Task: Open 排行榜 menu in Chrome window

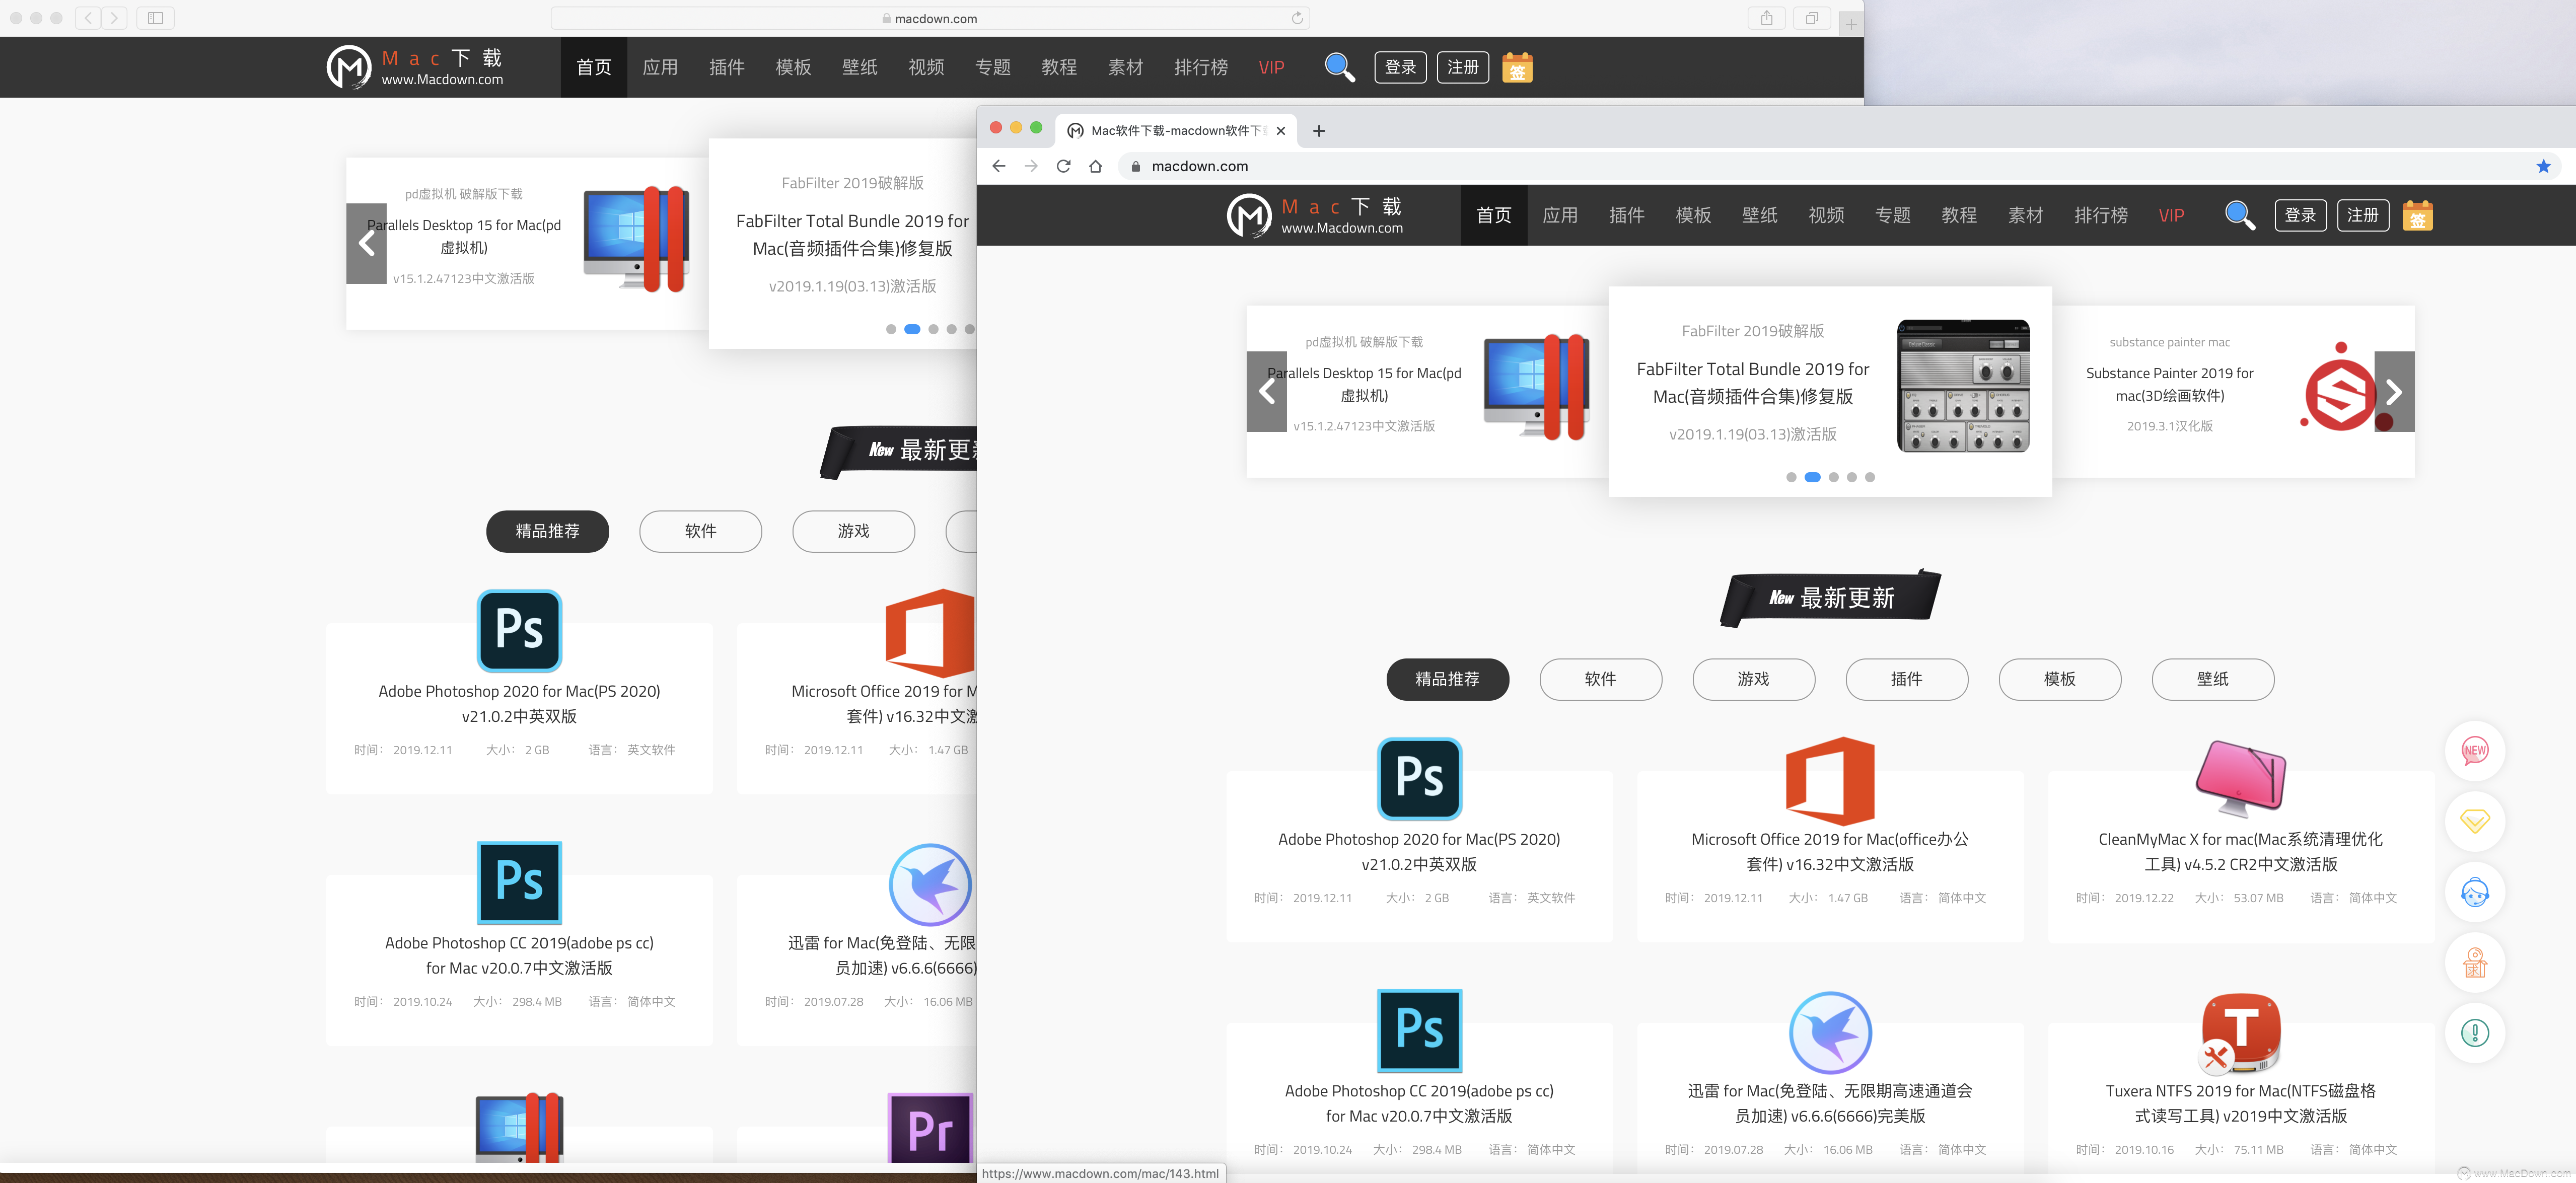Action: pos(2101,215)
